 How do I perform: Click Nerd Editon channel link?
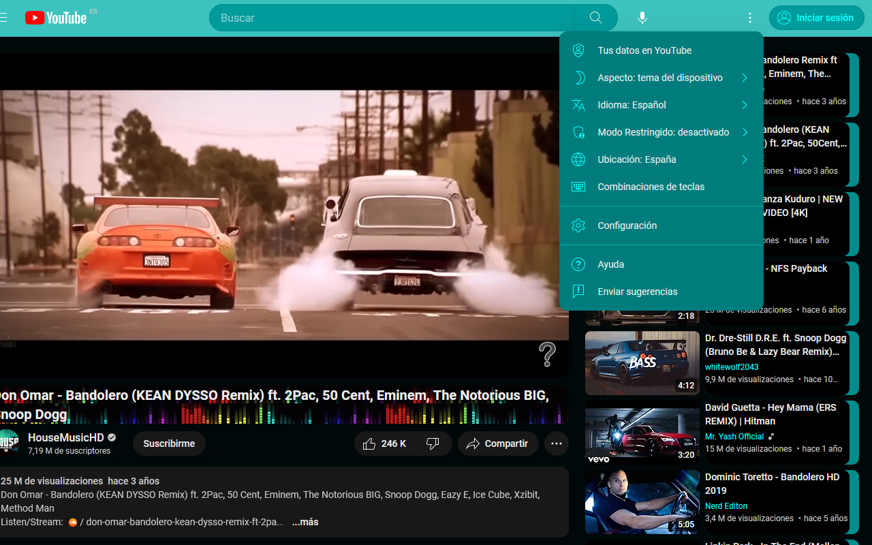(x=726, y=506)
